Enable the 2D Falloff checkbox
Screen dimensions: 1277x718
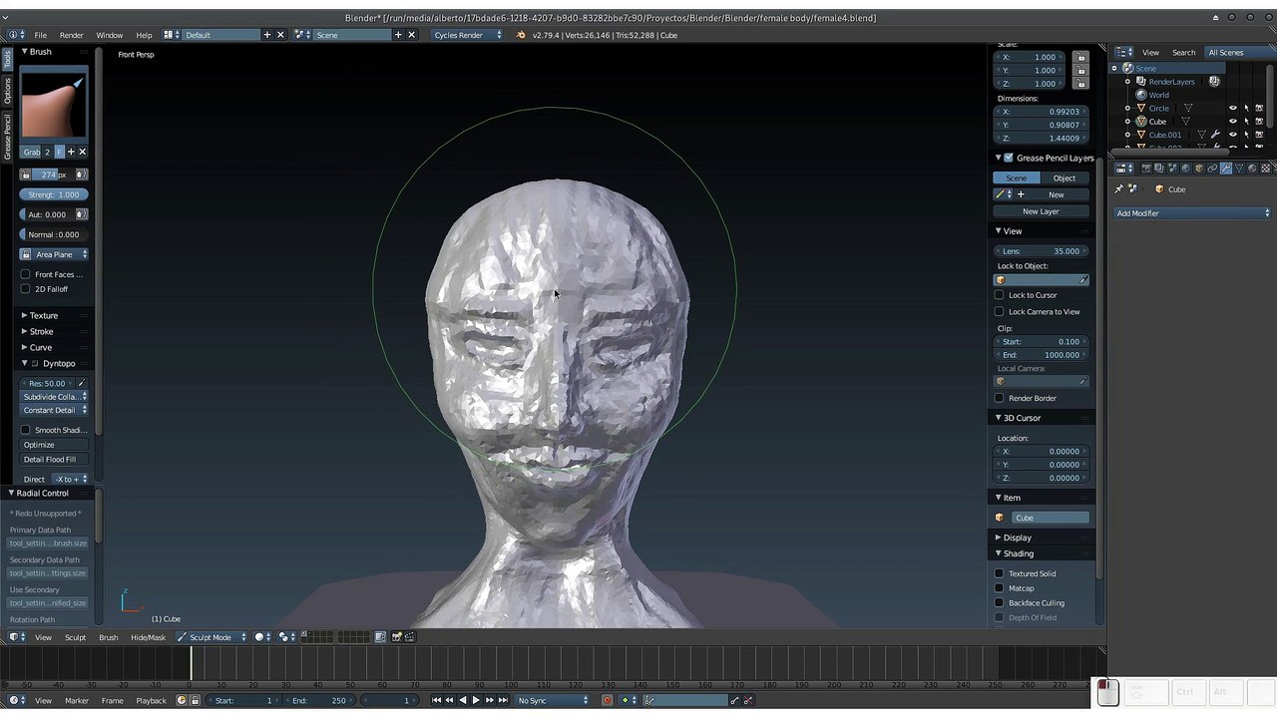point(26,289)
